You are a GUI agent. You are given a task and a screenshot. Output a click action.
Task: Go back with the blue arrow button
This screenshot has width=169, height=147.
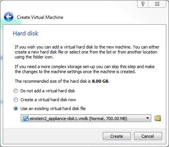pyautogui.click(x=8, y=17)
